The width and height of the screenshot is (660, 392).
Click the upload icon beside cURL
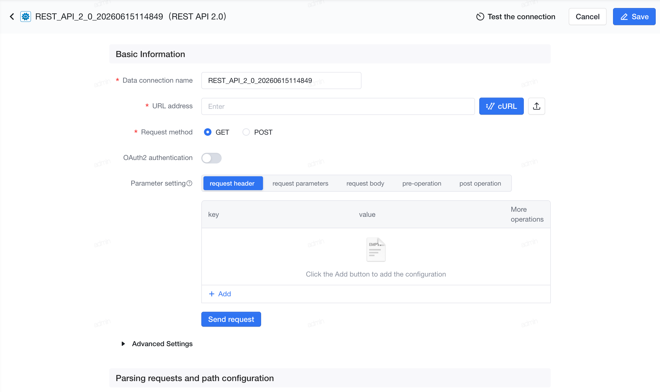(x=536, y=106)
